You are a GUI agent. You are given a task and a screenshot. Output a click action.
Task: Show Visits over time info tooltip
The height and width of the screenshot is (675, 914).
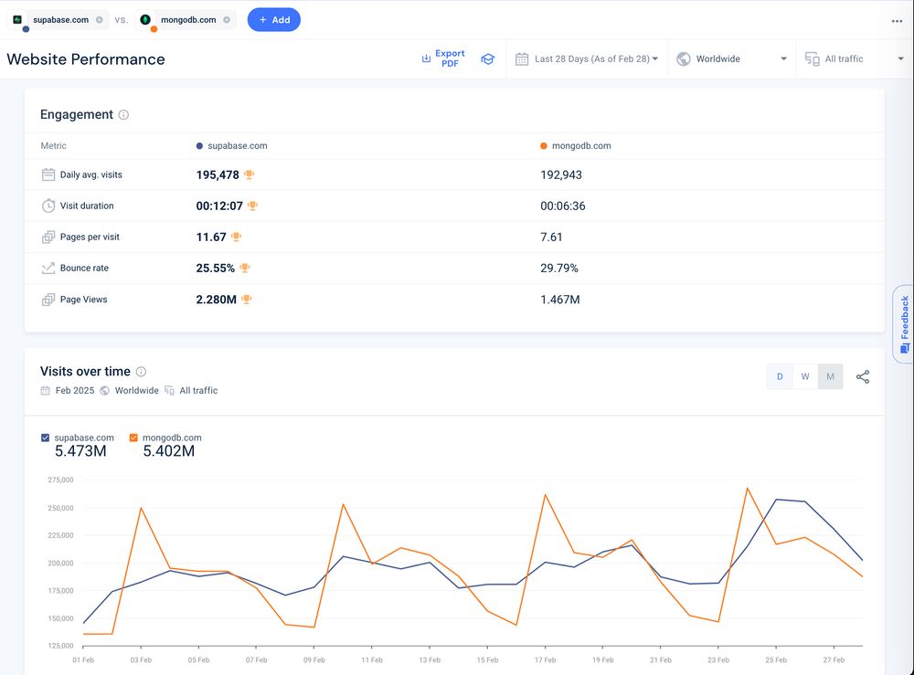(141, 372)
